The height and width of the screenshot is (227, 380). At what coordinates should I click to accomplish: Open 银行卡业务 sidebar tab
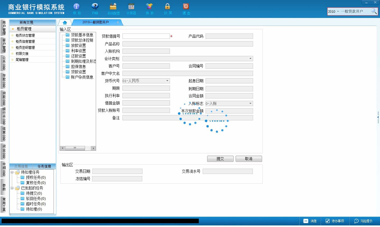[x=4, y=116]
